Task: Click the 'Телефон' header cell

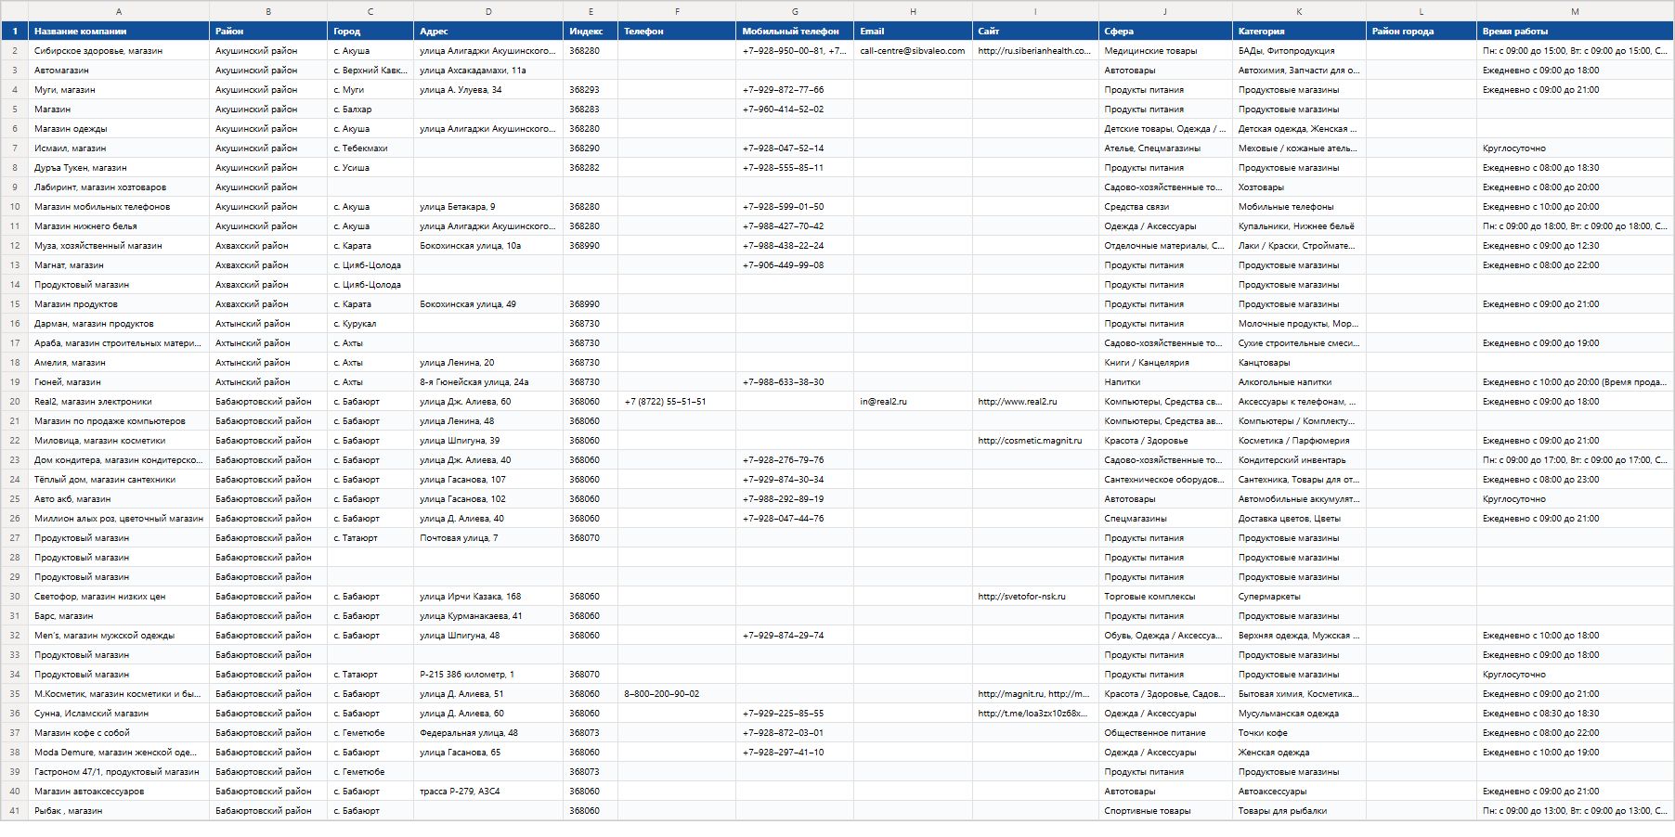Action: click(677, 32)
